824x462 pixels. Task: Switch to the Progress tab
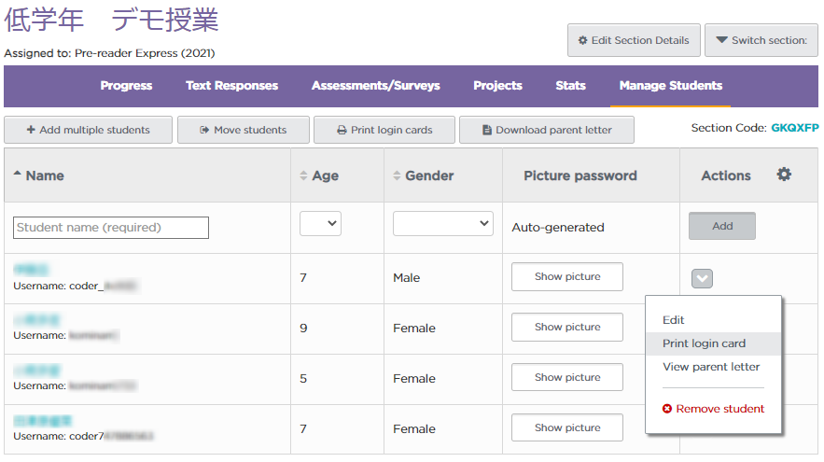[126, 86]
